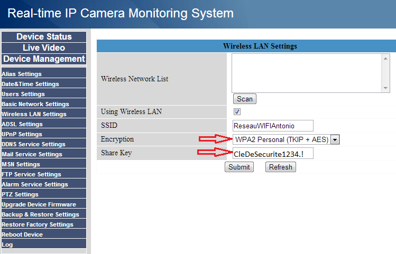Open Mail Service Settings
Screen dimensions: 396x254
pos(32,154)
